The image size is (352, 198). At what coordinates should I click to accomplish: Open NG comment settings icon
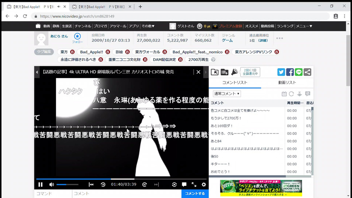(x=308, y=94)
